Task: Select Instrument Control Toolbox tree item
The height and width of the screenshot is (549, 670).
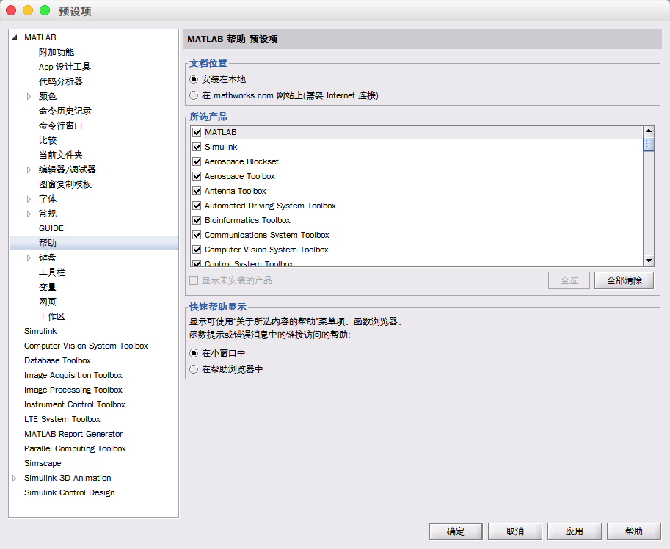Action: click(75, 404)
